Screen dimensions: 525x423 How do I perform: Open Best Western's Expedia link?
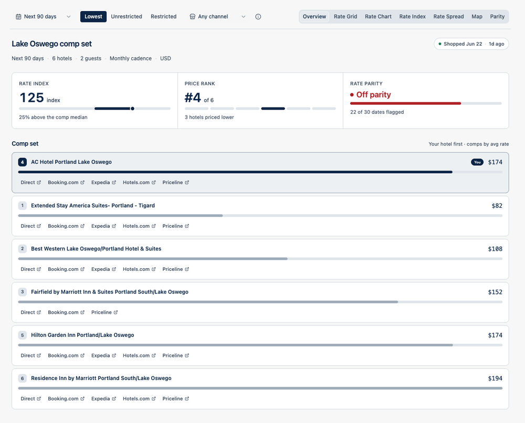(x=103, y=269)
